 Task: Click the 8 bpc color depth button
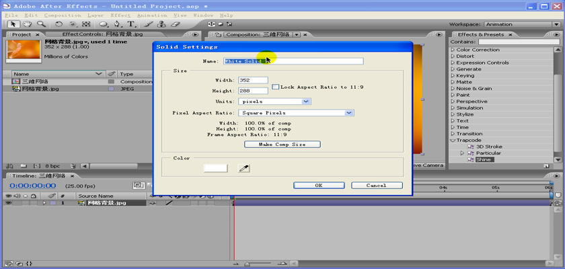(x=52, y=166)
